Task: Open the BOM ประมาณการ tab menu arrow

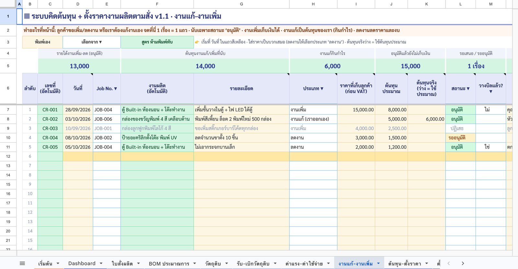Action: pyautogui.click(x=195, y=264)
